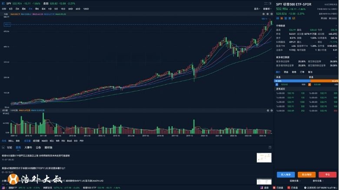
Task: Click the orange ask level 1 badge
Action: (309, 85)
